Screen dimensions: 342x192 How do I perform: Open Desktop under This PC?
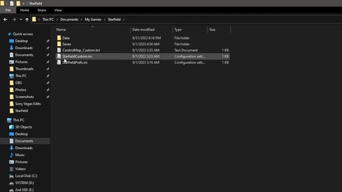(x=21, y=134)
